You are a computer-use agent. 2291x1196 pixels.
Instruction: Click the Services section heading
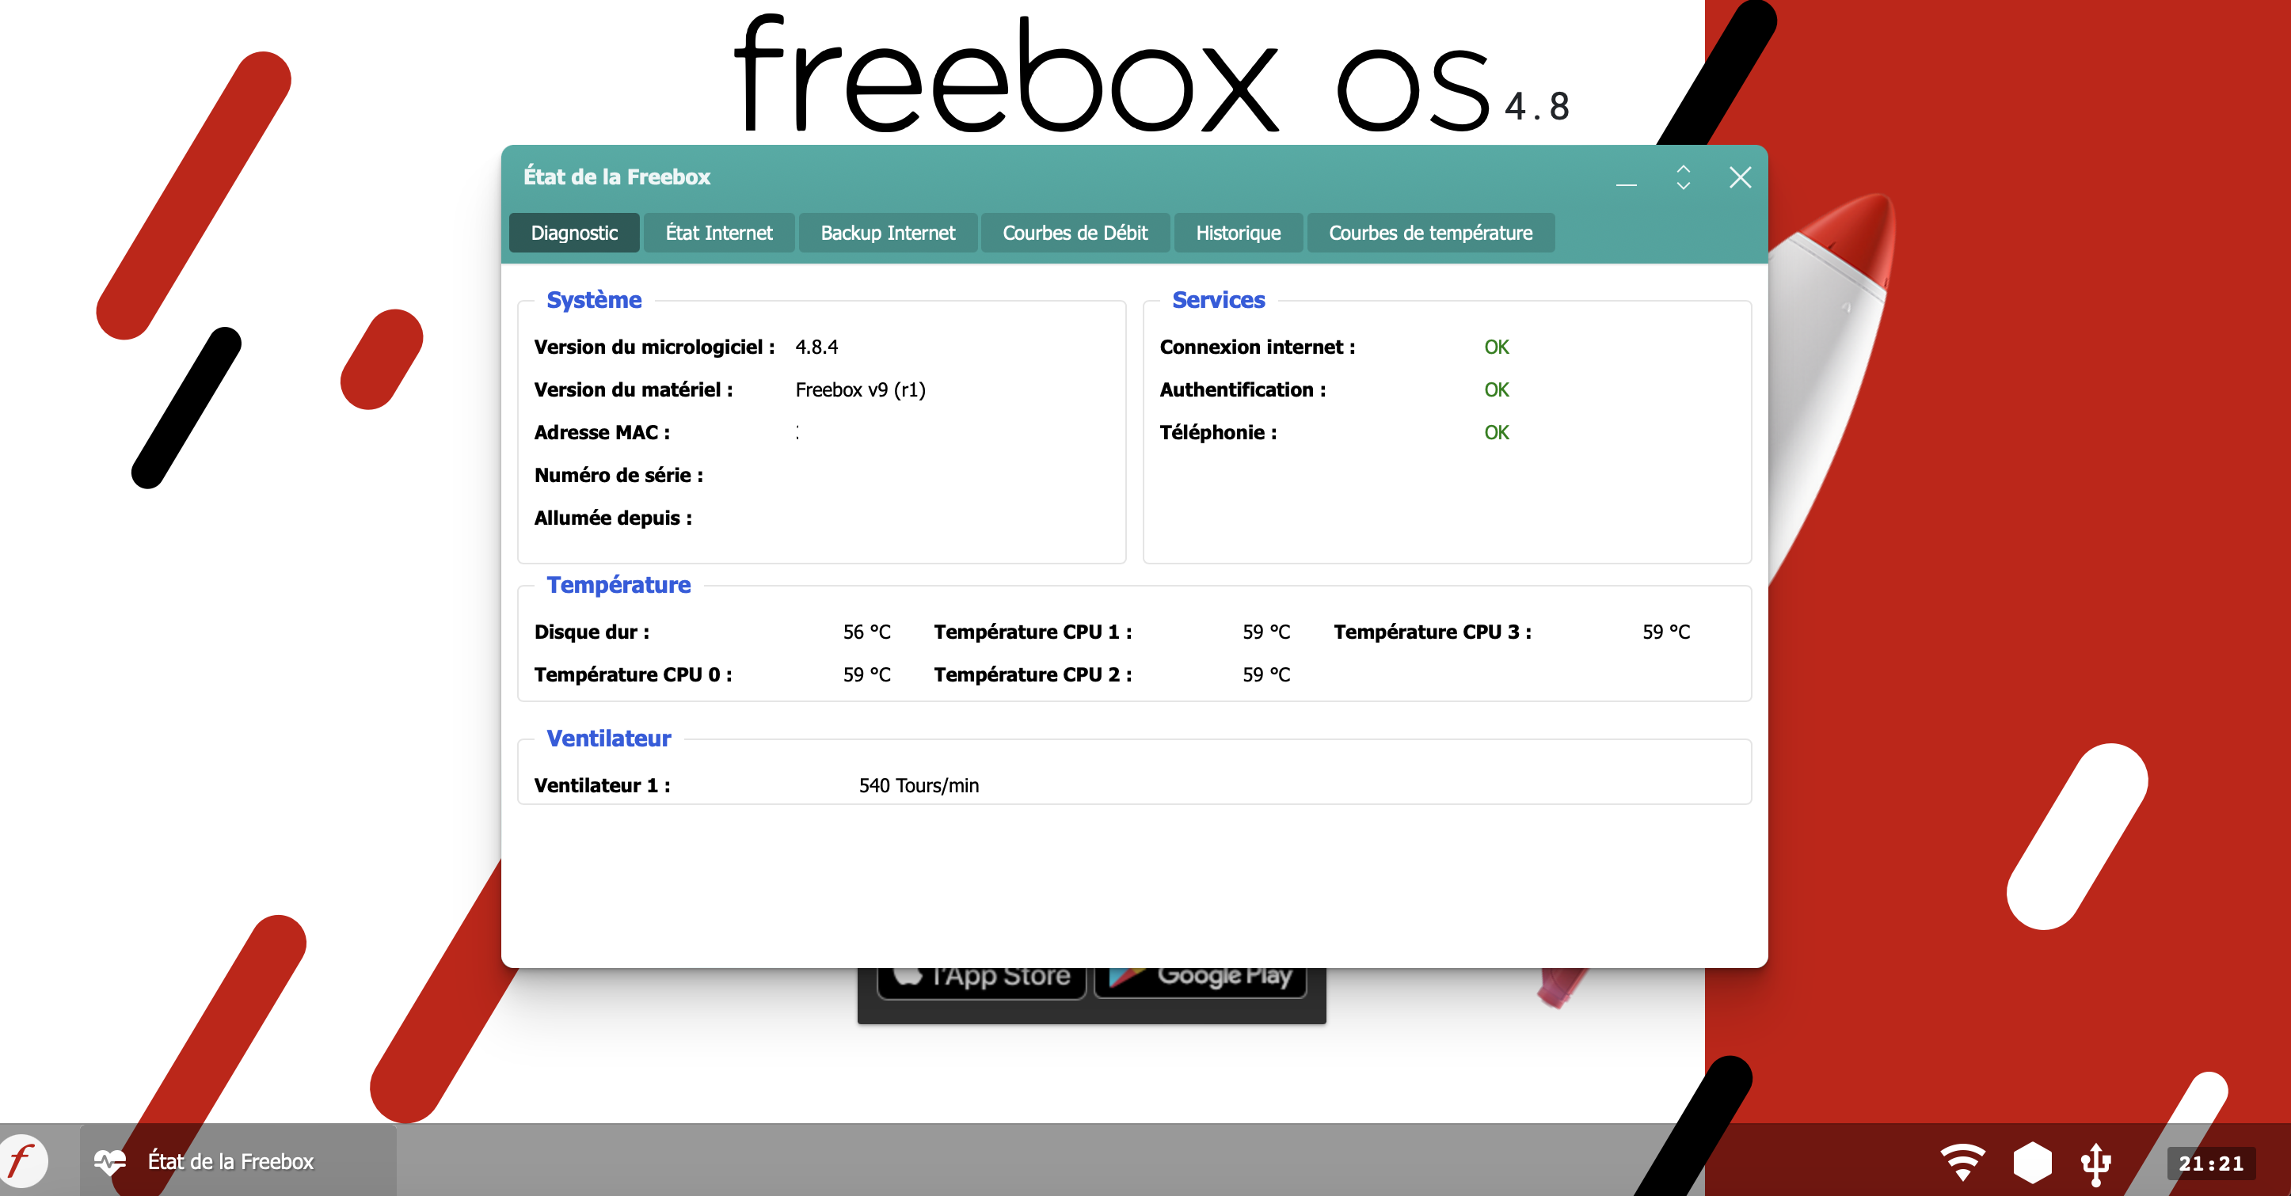point(1217,301)
